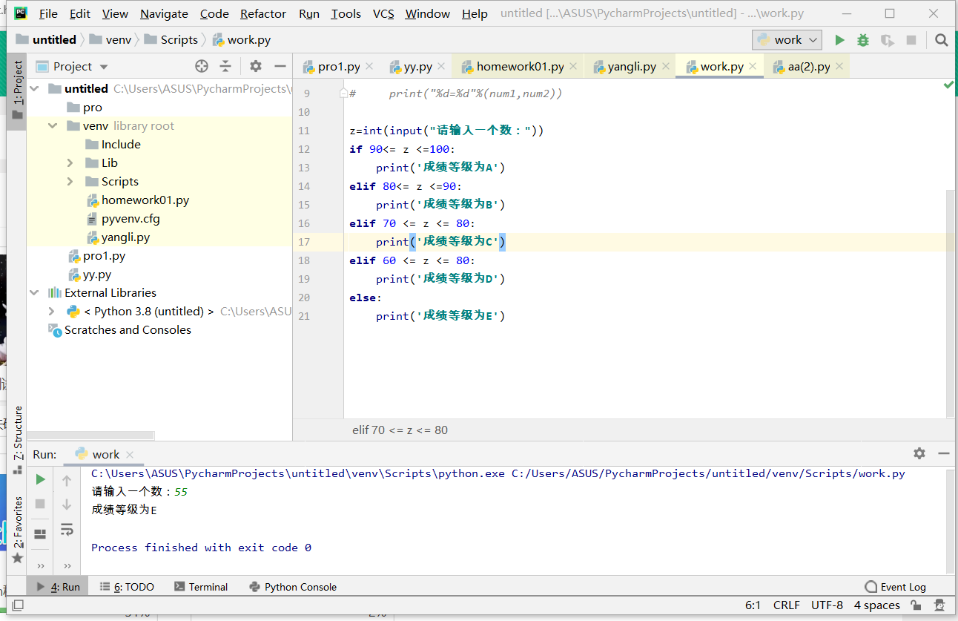Image resolution: width=958 pixels, height=621 pixels.
Task: Toggle tool window bars in bottom-left corner
Action: [18, 605]
